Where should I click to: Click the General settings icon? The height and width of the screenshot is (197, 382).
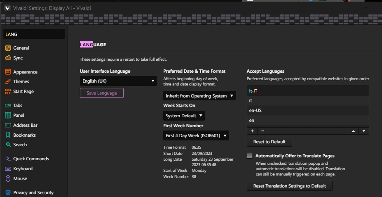coord(8,48)
